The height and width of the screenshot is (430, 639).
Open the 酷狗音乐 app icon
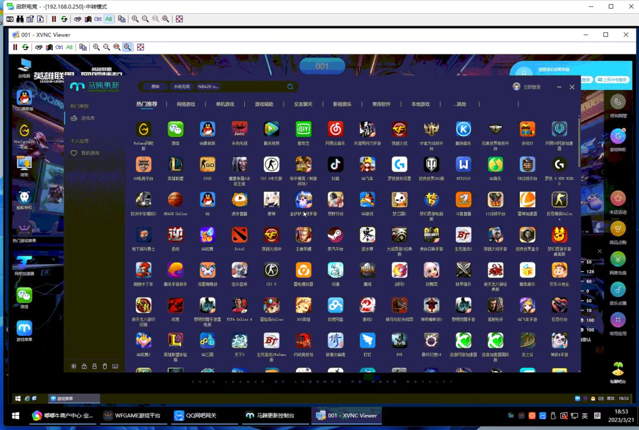point(463,130)
